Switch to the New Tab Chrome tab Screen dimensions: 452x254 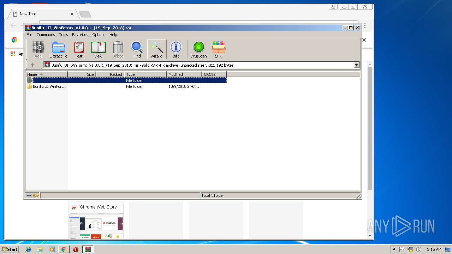(42, 14)
